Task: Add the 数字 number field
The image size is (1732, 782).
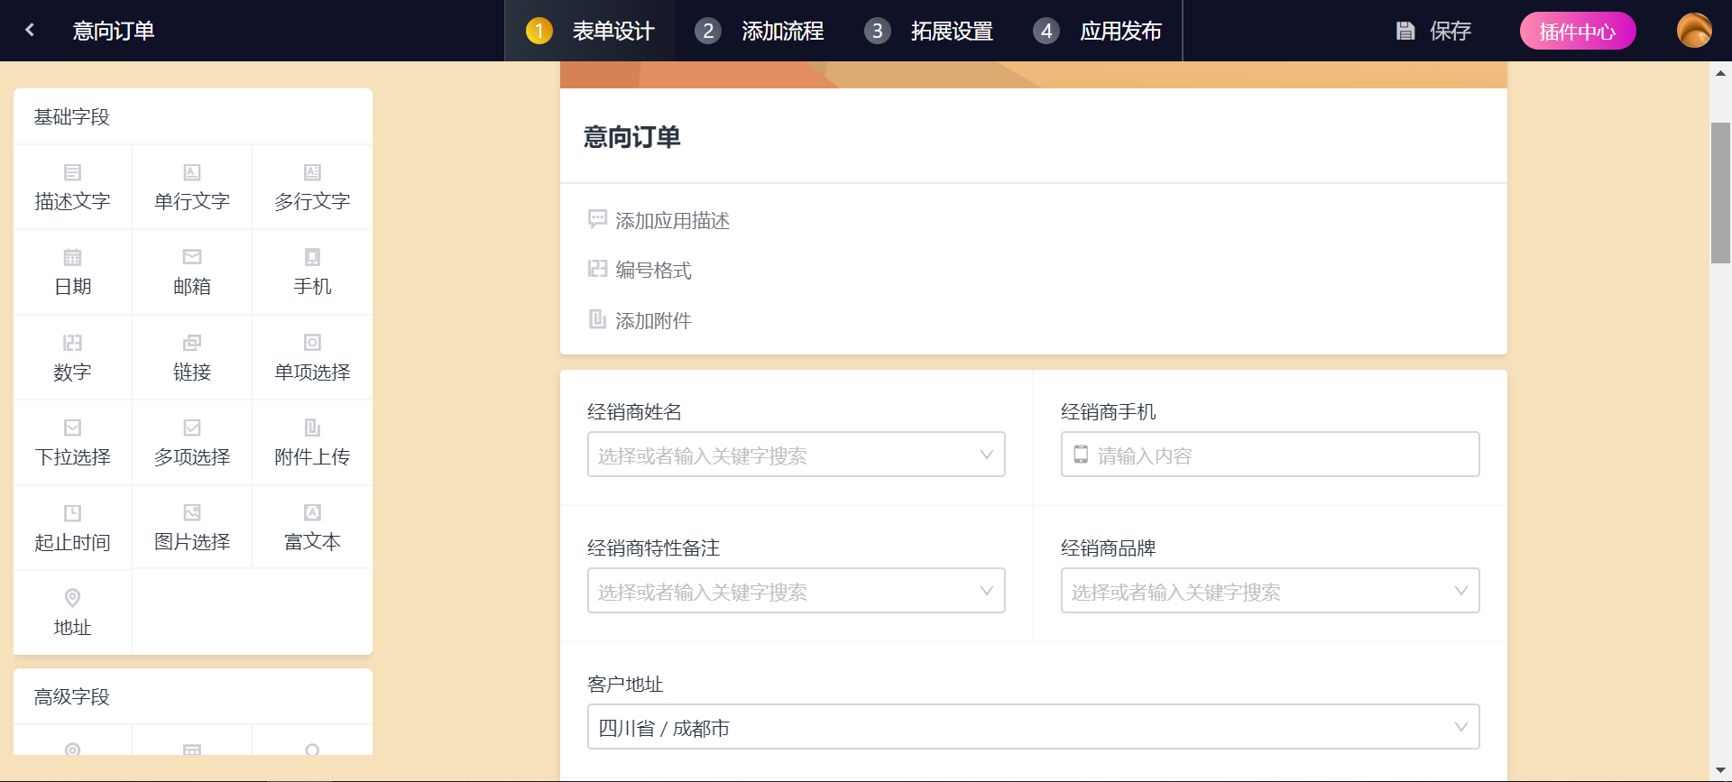Action: point(72,358)
